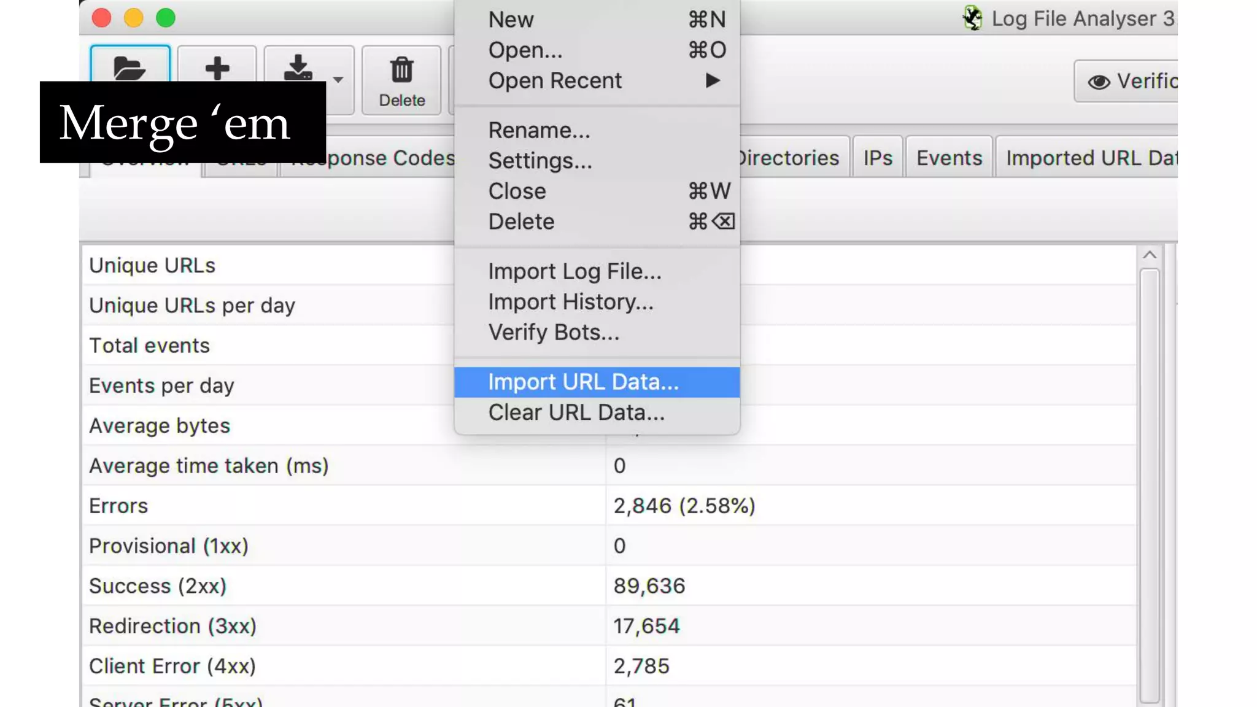Click the import download-tray toolbar icon

[x=298, y=68]
